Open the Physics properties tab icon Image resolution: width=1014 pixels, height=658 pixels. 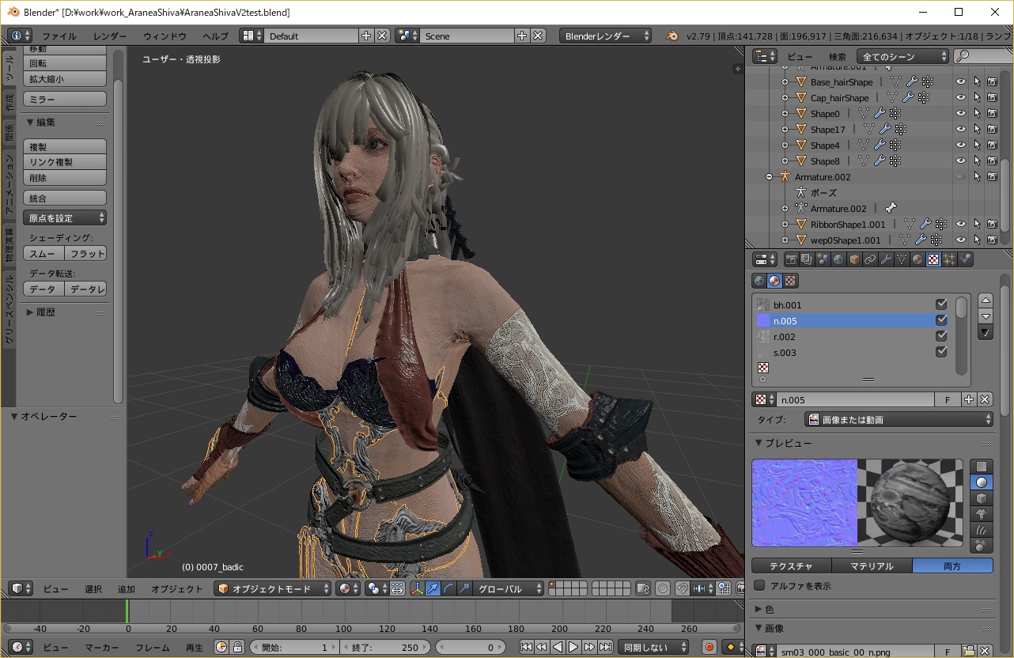965,259
